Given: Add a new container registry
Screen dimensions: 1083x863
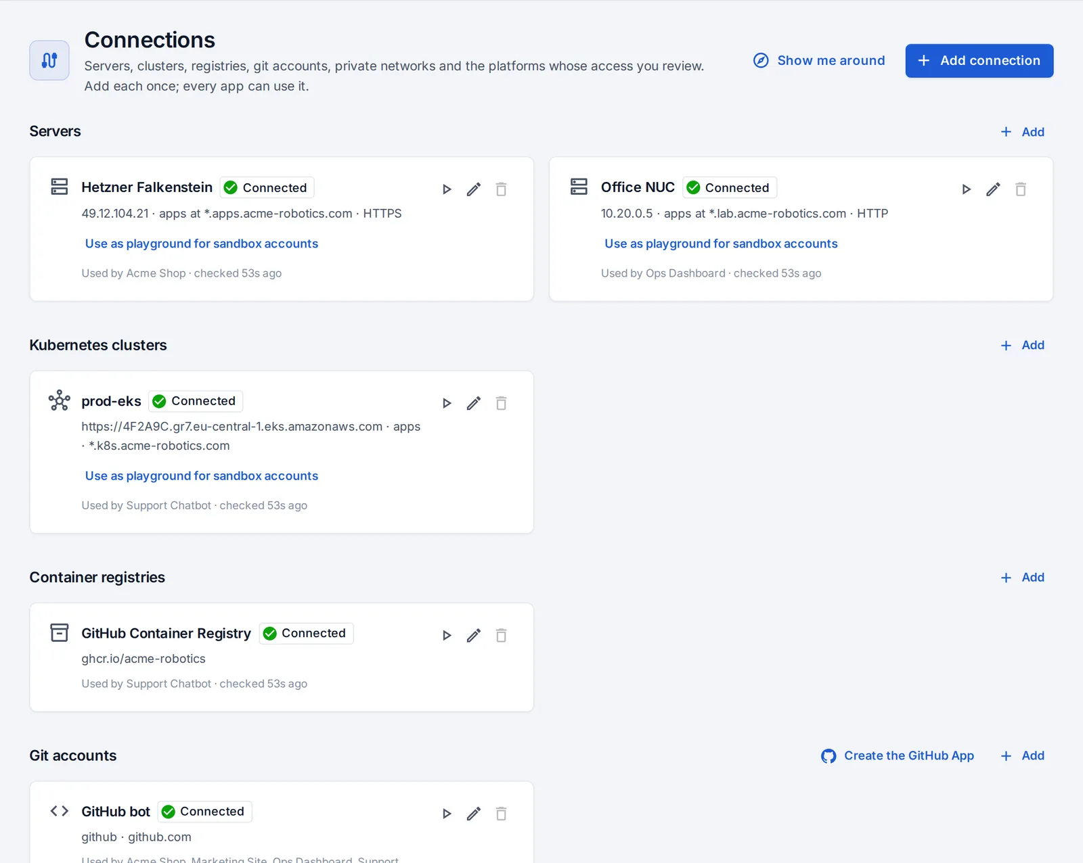Looking at the screenshot, I should [1023, 578].
